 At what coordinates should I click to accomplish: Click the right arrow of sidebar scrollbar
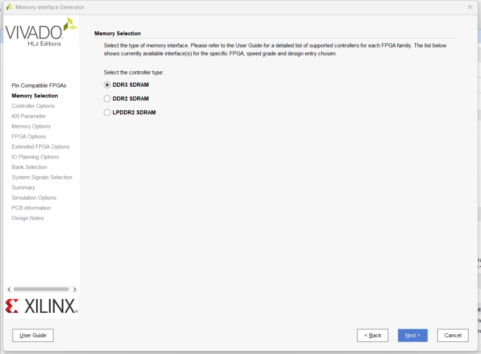(75, 289)
